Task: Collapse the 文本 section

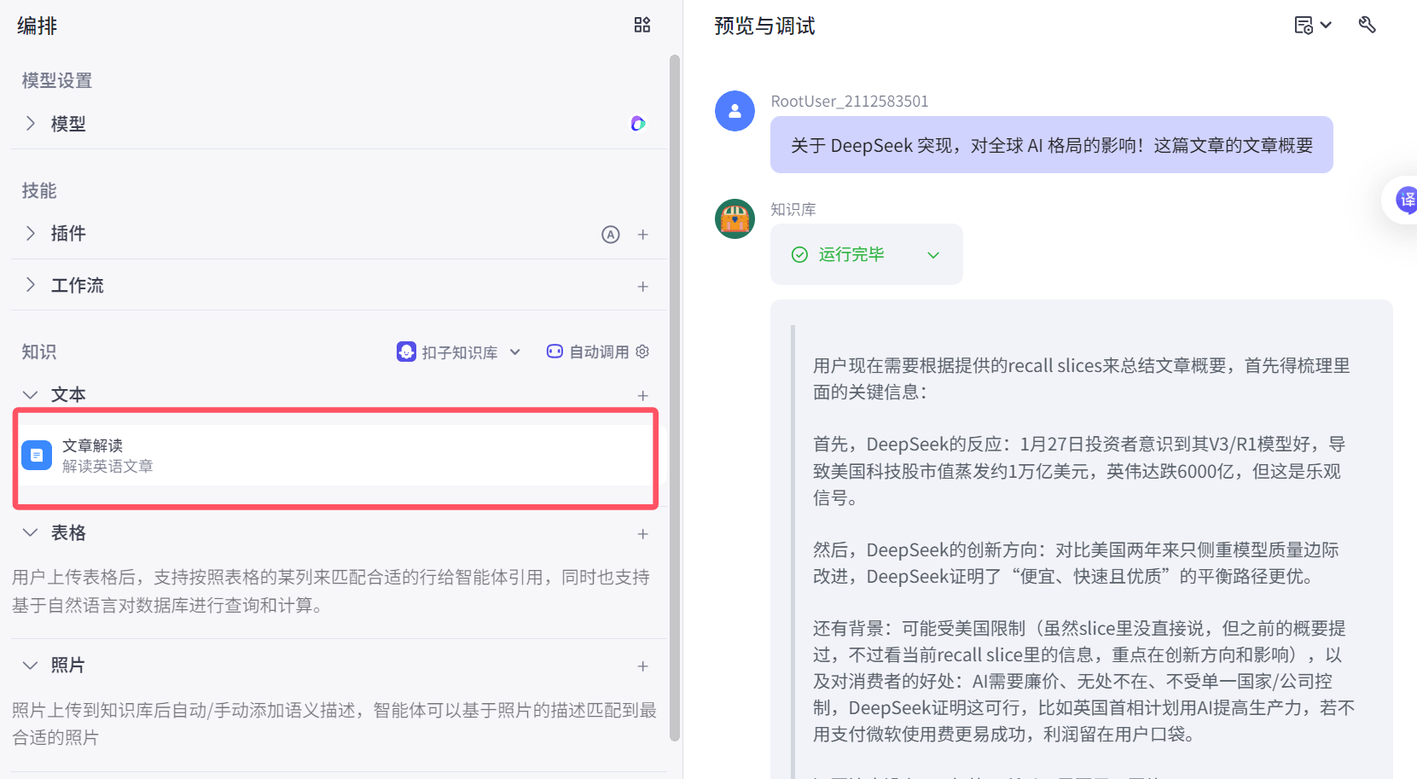Action: click(x=31, y=394)
